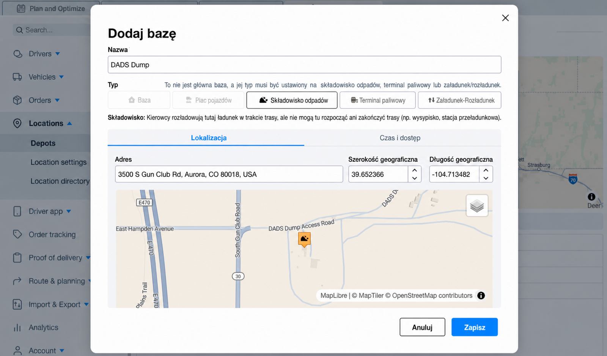Image resolution: width=607 pixels, height=356 pixels.
Task: Click the Nazwa name field
Action: point(304,65)
